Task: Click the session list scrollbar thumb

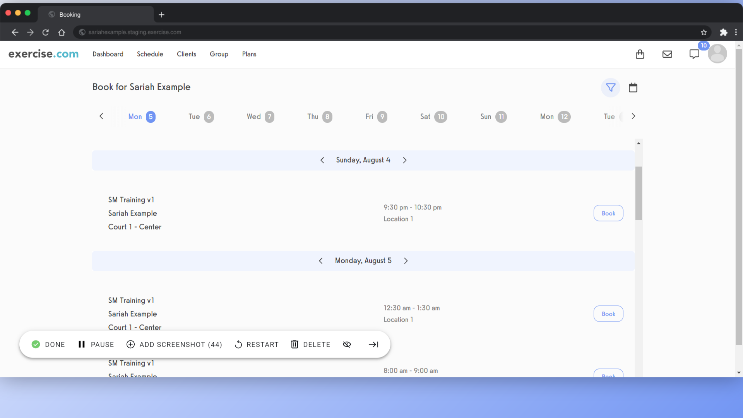Action: pyautogui.click(x=639, y=193)
